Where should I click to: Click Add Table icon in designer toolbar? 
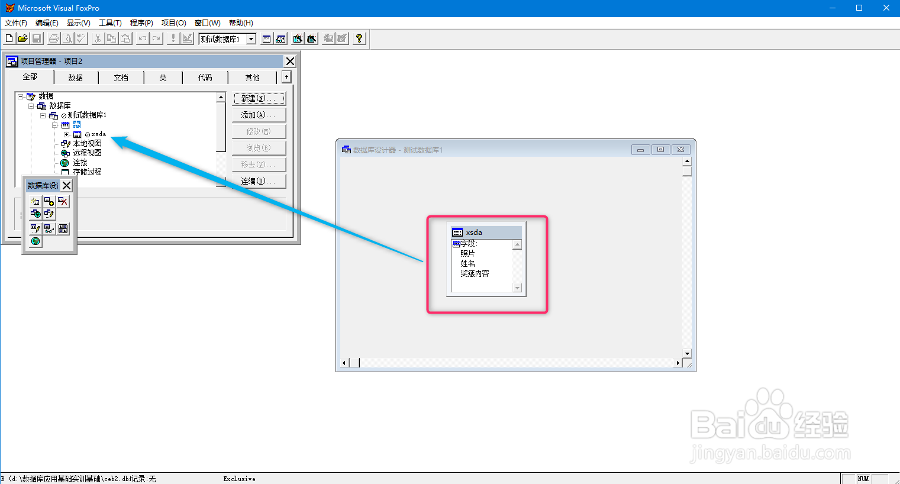pyautogui.click(x=49, y=202)
